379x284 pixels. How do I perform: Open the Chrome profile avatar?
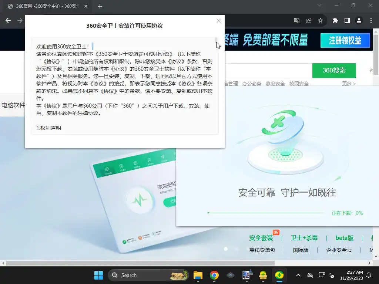[359, 21]
